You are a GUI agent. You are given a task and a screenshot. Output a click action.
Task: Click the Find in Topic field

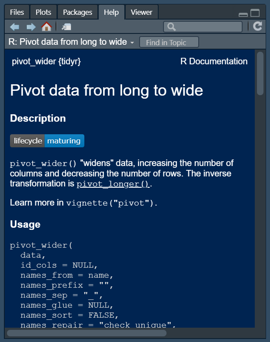(x=169, y=42)
